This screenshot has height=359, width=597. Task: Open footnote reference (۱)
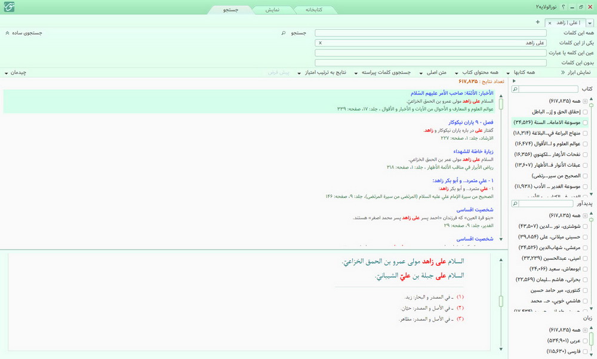460,296
